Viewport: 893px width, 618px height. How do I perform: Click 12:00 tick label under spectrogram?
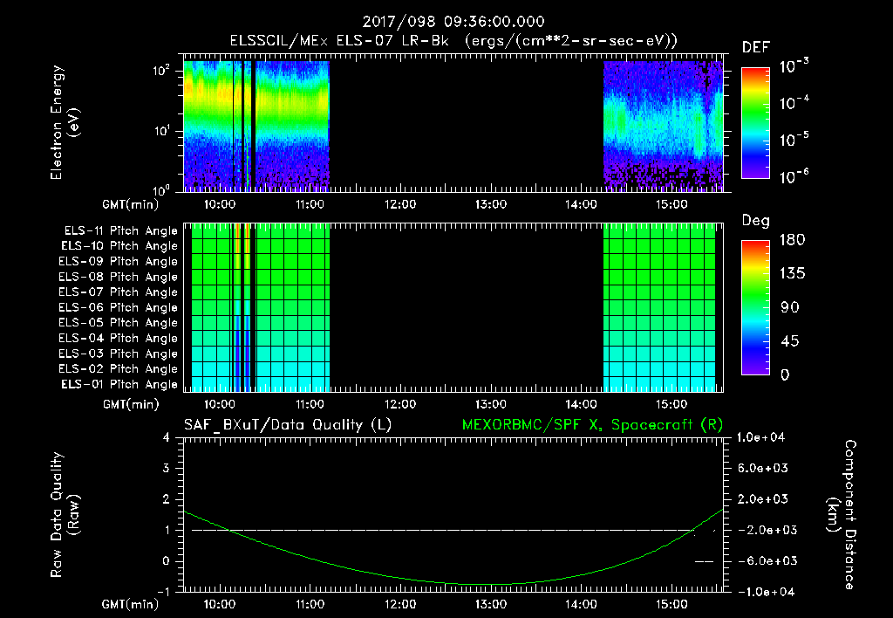click(400, 204)
